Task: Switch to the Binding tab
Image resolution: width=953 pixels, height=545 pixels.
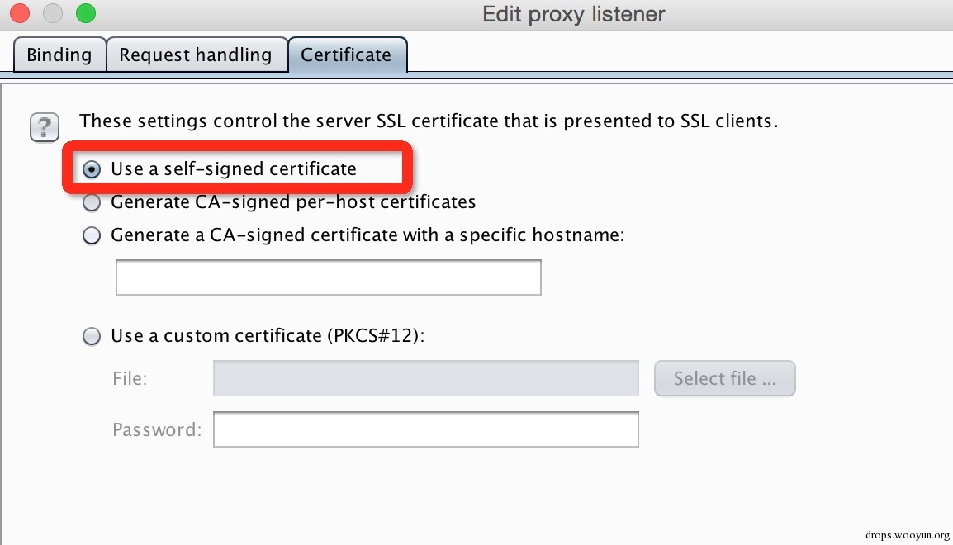Action: click(x=59, y=55)
